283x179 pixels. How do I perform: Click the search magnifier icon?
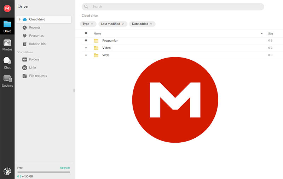click(86, 6)
